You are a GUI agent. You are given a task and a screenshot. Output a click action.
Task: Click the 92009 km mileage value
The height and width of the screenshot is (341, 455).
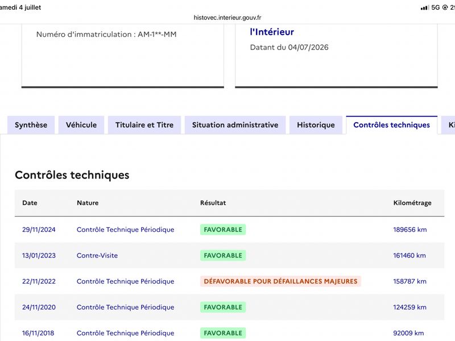coord(408,333)
